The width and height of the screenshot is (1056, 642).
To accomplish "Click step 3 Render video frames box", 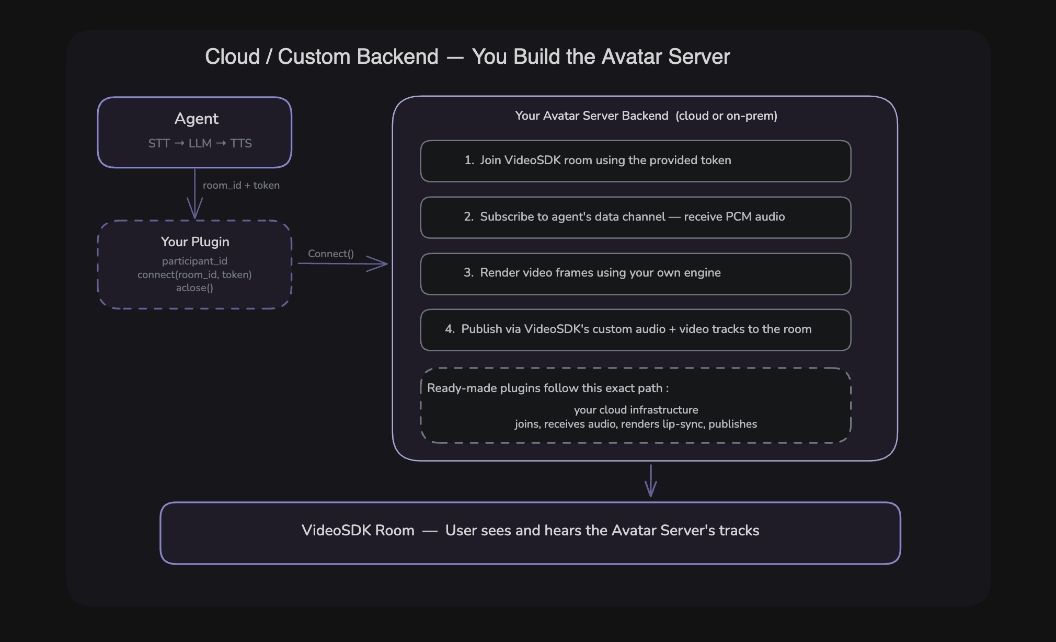I will tap(635, 273).
